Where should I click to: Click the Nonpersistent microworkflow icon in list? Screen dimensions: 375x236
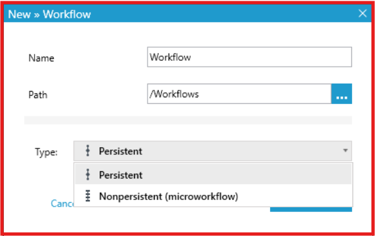[88, 196]
